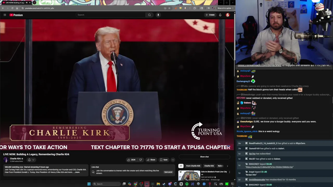Start voice search with the microphone icon

coord(158,15)
